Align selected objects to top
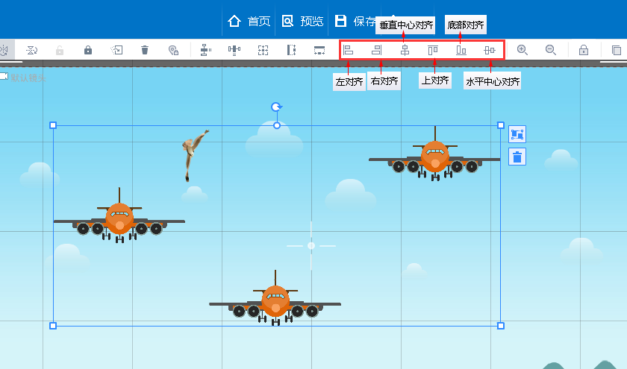The height and width of the screenshot is (369, 627). coord(433,50)
